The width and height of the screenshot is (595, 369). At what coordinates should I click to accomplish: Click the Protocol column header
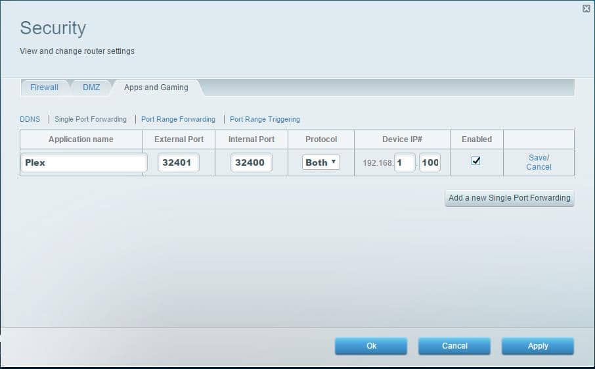coord(321,139)
